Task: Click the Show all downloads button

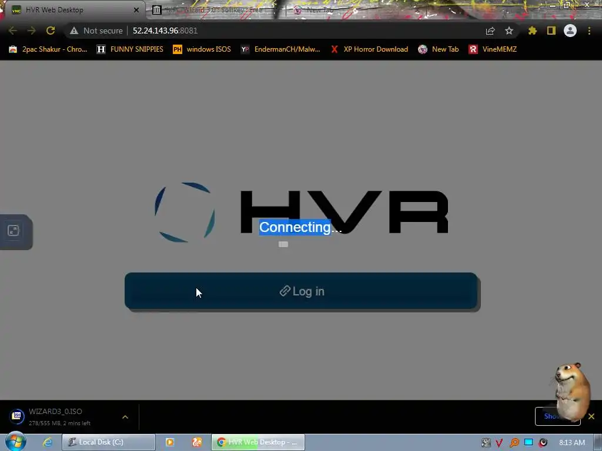Action: 557,416
